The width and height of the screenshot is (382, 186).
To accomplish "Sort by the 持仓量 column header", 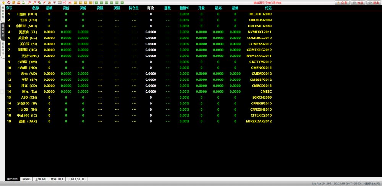I will [134, 8].
